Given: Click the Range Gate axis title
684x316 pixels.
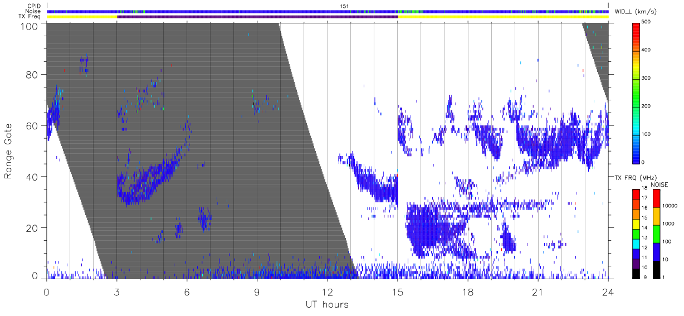Looking at the screenshot, I should [8, 151].
